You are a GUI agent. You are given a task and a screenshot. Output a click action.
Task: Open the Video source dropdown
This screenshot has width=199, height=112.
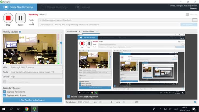pos(36,67)
